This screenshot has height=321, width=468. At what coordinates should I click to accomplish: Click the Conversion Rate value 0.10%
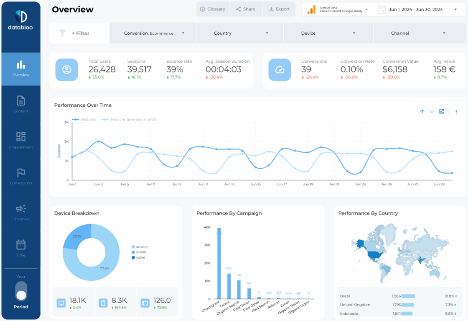point(351,69)
